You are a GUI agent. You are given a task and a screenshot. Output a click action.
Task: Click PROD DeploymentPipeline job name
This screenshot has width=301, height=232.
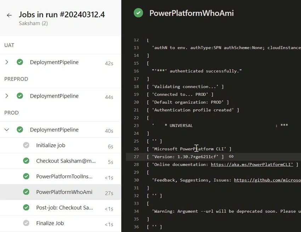click(54, 129)
